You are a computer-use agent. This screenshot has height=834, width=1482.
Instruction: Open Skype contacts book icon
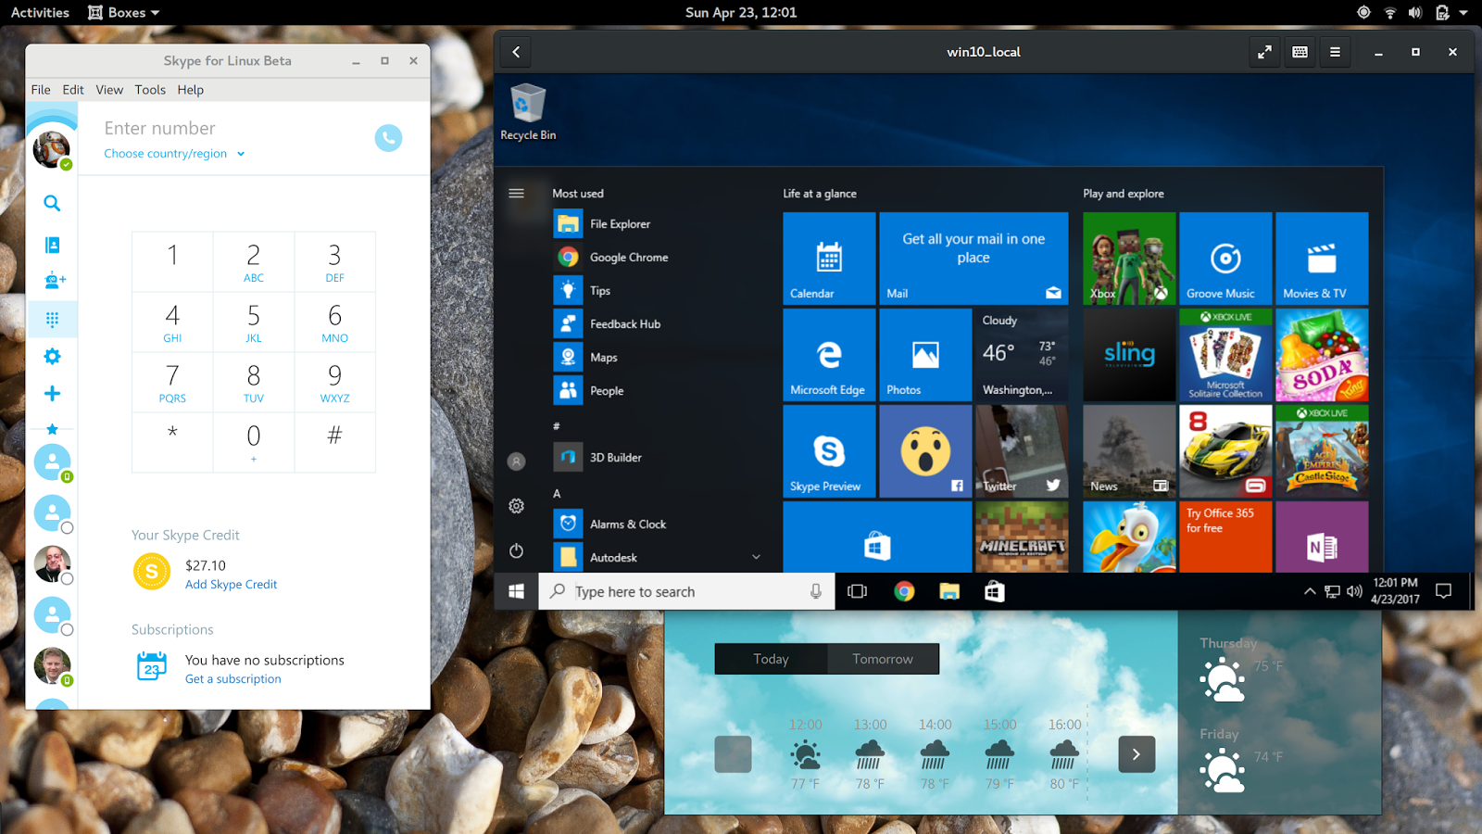click(x=53, y=245)
